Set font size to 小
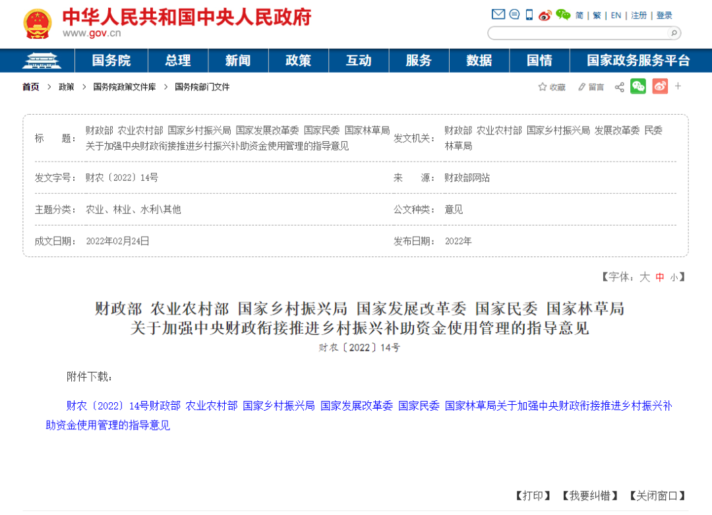Viewport: 712px width, 515px height. [x=674, y=277]
